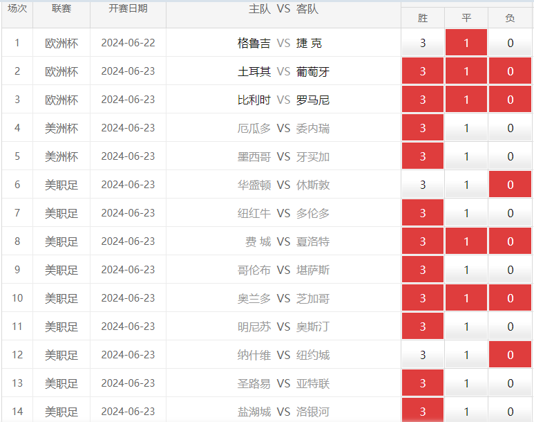Deselect win (3) for 土耳其 VS 葡萄牙
Image resolution: width=534 pixels, height=422 pixels.
click(423, 71)
